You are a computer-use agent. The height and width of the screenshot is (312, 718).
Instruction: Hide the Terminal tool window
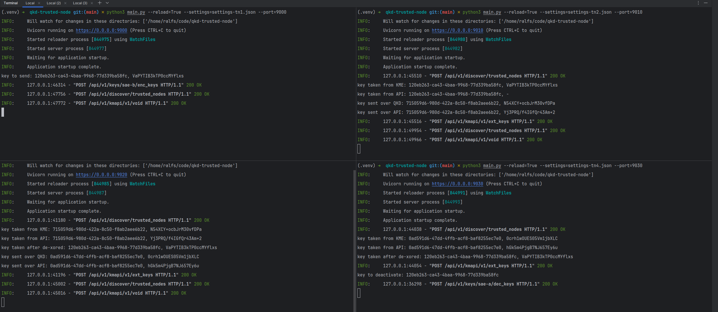coord(706,3)
